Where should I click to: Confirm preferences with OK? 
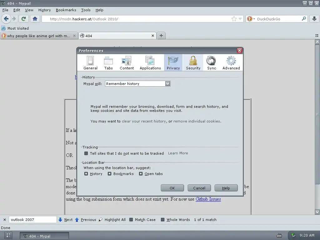(172, 188)
